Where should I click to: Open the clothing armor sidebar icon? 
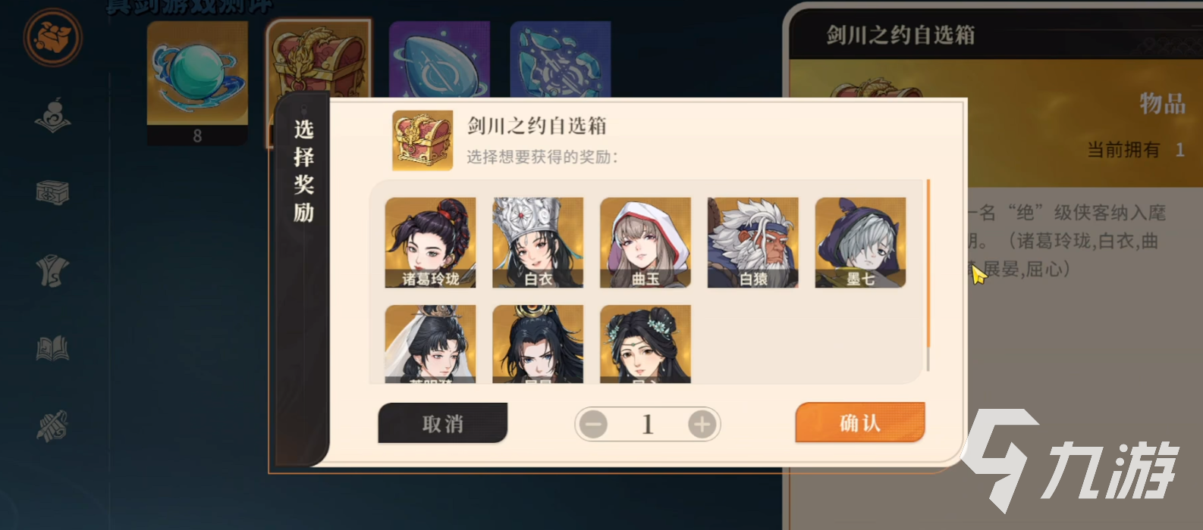coord(52,270)
